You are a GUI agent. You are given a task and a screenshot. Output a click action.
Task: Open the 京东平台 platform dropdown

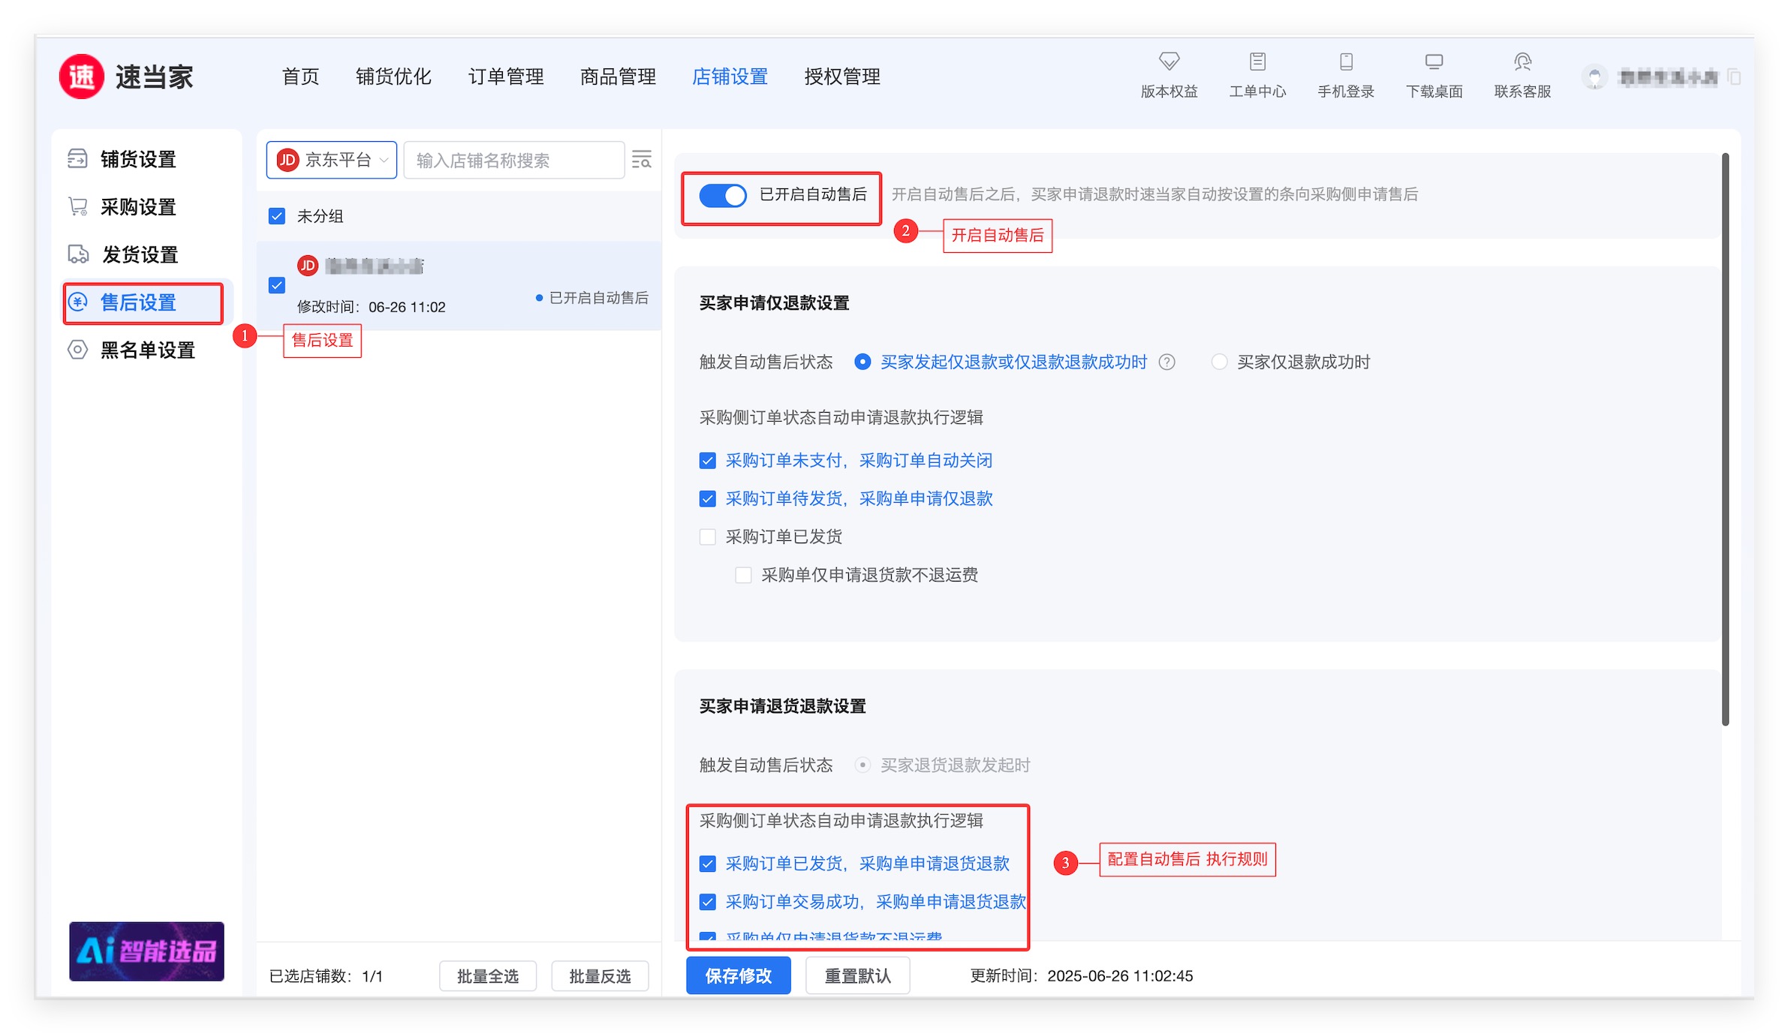coord(332,160)
